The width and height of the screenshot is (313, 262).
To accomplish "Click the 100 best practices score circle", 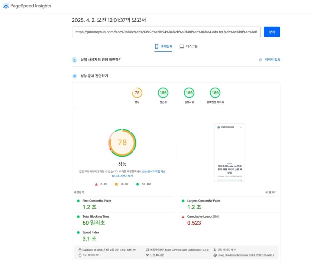I will click(x=189, y=93).
